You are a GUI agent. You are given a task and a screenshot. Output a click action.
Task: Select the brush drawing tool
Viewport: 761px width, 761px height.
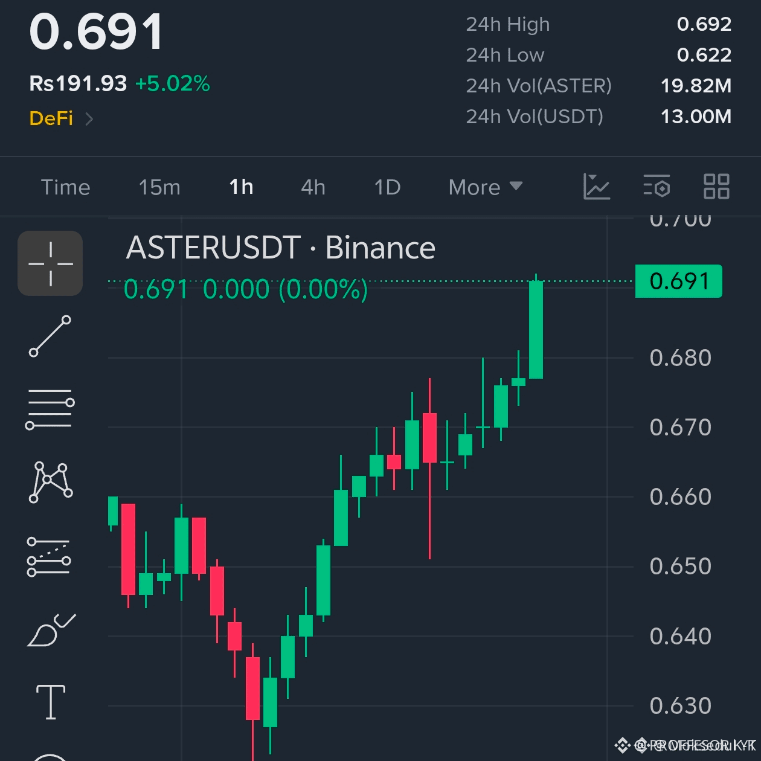pyautogui.click(x=51, y=630)
